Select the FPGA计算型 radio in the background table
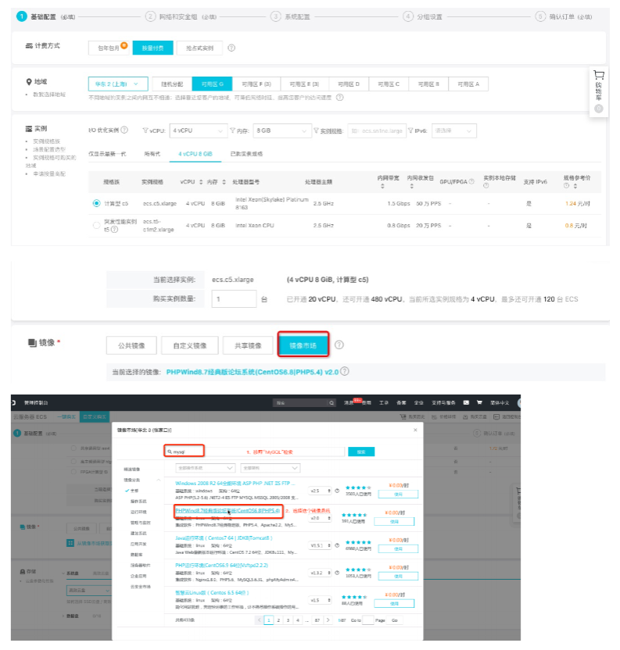The width and height of the screenshot is (620, 650). point(73,472)
